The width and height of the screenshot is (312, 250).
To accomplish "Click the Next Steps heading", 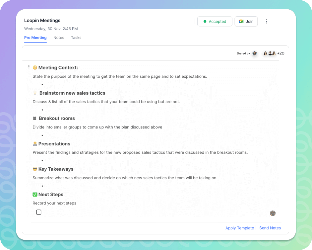I will tap(51, 195).
